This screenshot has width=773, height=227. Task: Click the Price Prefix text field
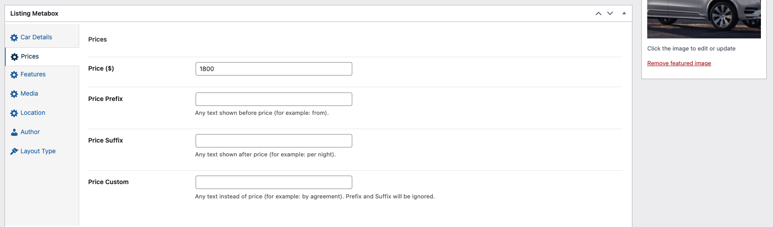(273, 99)
